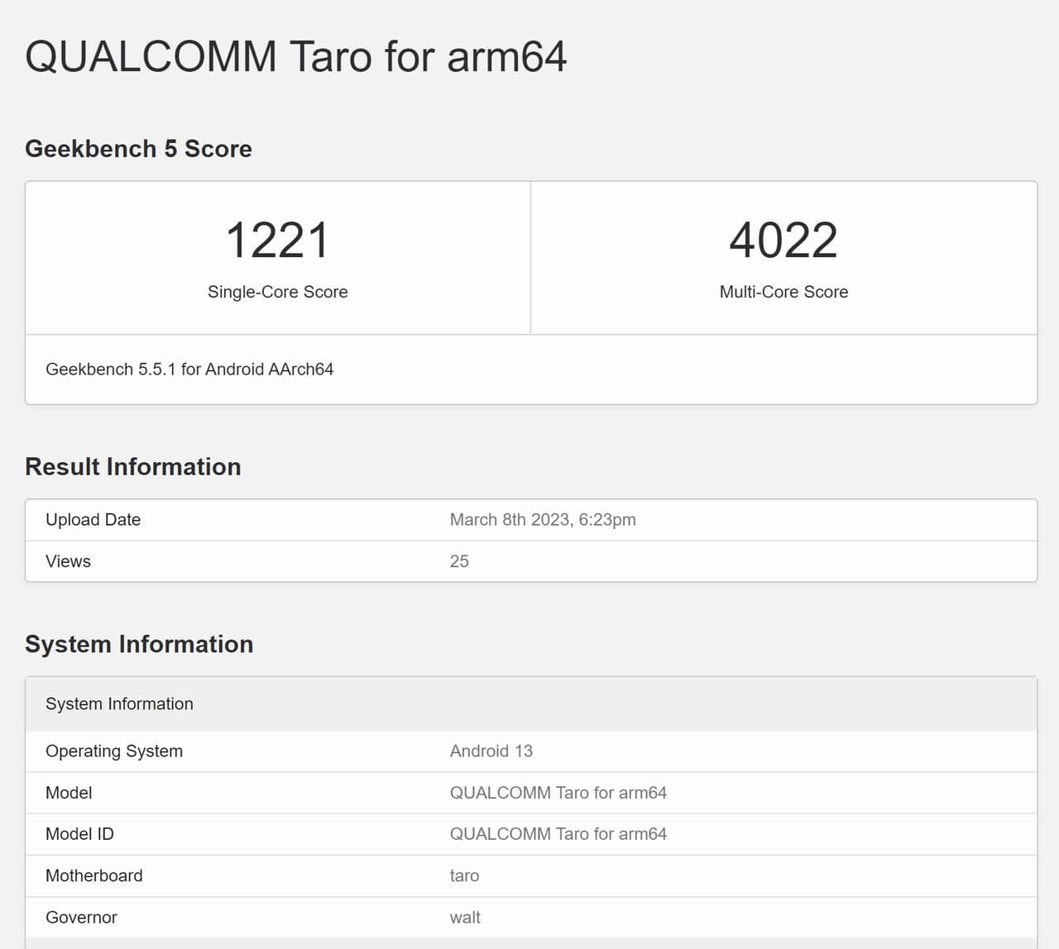Click the Multi-Core Score label
Screen dimensions: 1059x949
pos(783,292)
